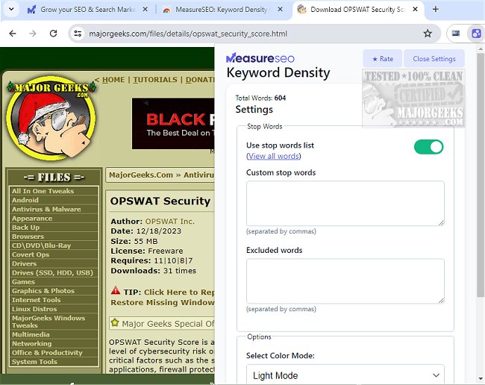Image resolution: width=485 pixels, height=385 pixels.
Task: Click the scrollbar up arrow
Action: [x=481, y=48]
